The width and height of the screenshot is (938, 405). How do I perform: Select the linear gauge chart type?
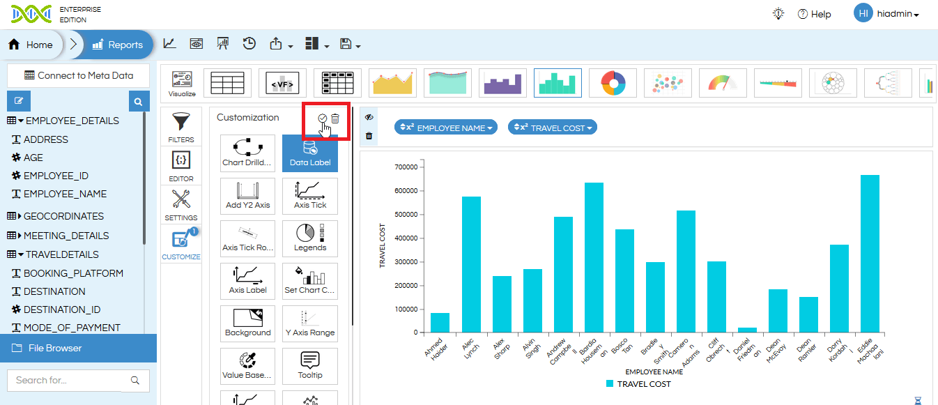tap(778, 83)
